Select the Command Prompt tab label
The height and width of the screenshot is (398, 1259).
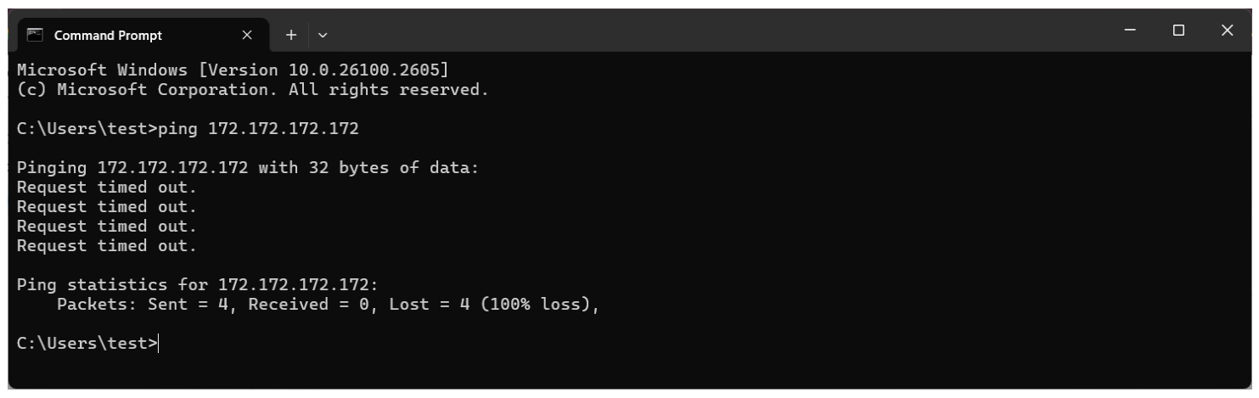(109, 36)
